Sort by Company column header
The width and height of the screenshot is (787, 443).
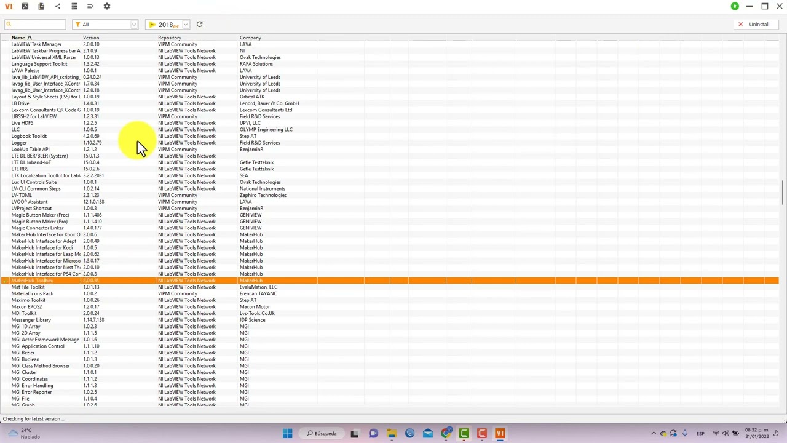click(250, 38)
